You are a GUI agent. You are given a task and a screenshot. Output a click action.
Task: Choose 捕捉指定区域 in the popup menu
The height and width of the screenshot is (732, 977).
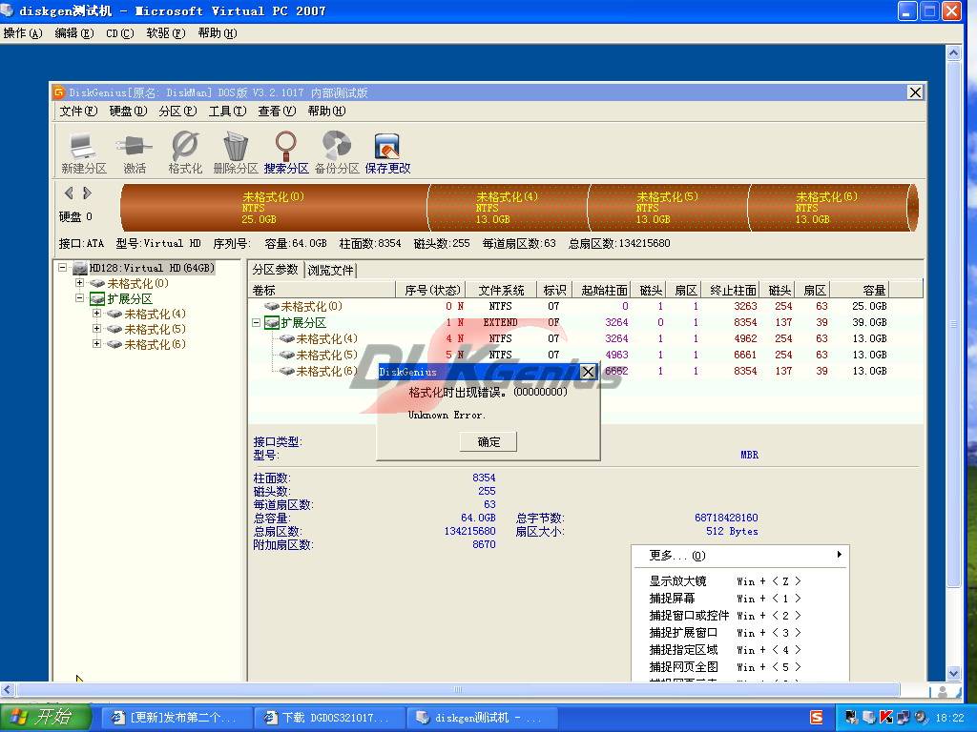pyautogui.click(x=739, y=649)
